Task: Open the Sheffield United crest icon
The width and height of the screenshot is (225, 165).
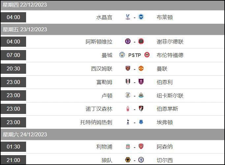Action: [141, 41]
